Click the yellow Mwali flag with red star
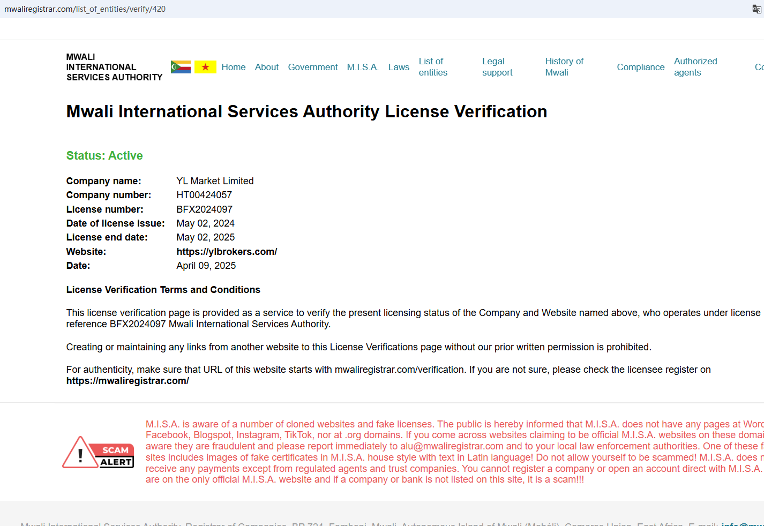Viewport: 764px width, 526px height. [205, 67]
